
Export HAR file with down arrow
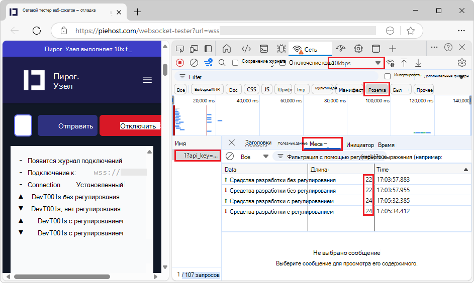[x=418, y=63]
